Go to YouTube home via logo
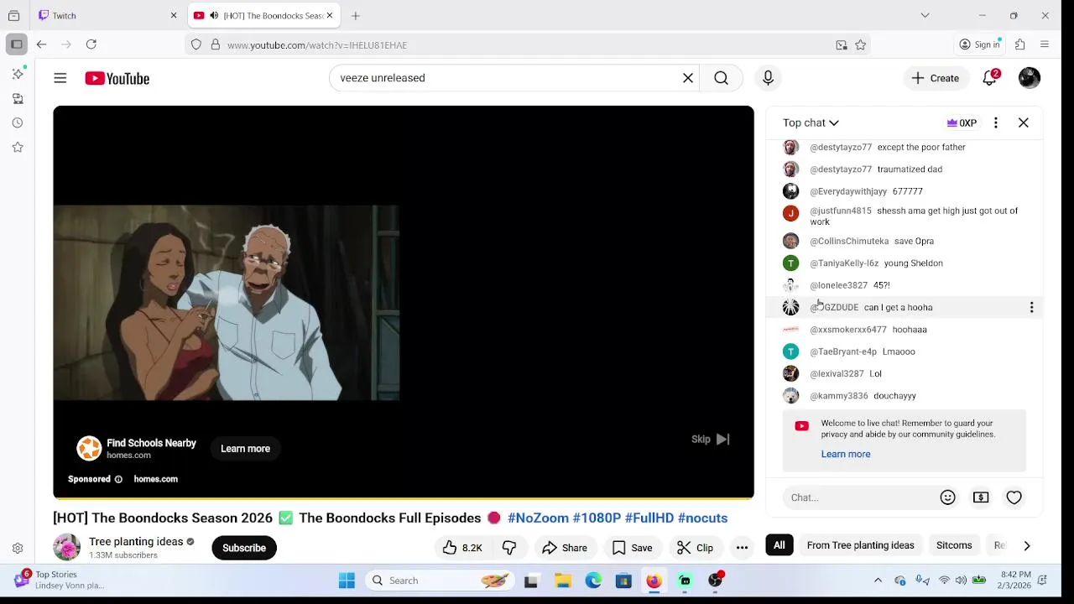1074x604 pixels. (x=117, y=78)
